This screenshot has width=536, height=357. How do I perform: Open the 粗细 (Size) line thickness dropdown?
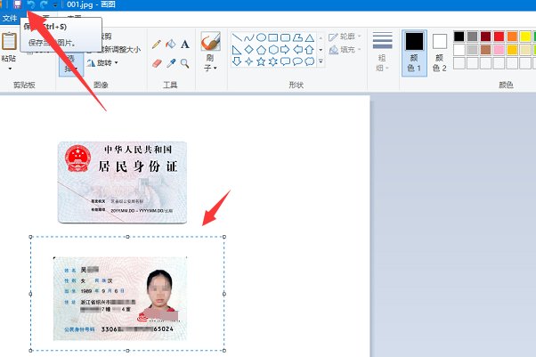pyautogui.click(x=382, y=52)
